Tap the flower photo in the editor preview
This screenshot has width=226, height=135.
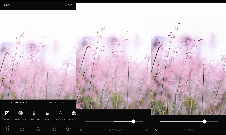[x=38, y=55]
